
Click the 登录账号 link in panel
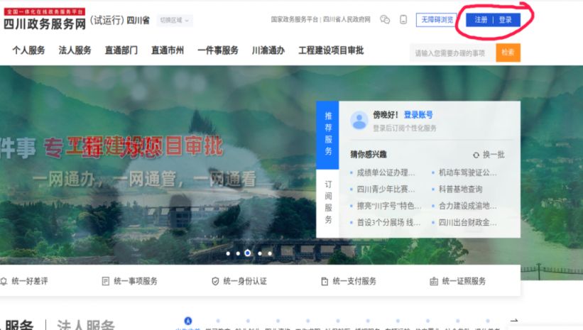[x=418, y=115]
